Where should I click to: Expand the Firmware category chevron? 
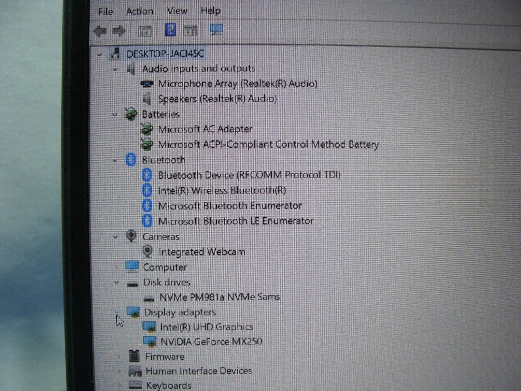point(119,357)
